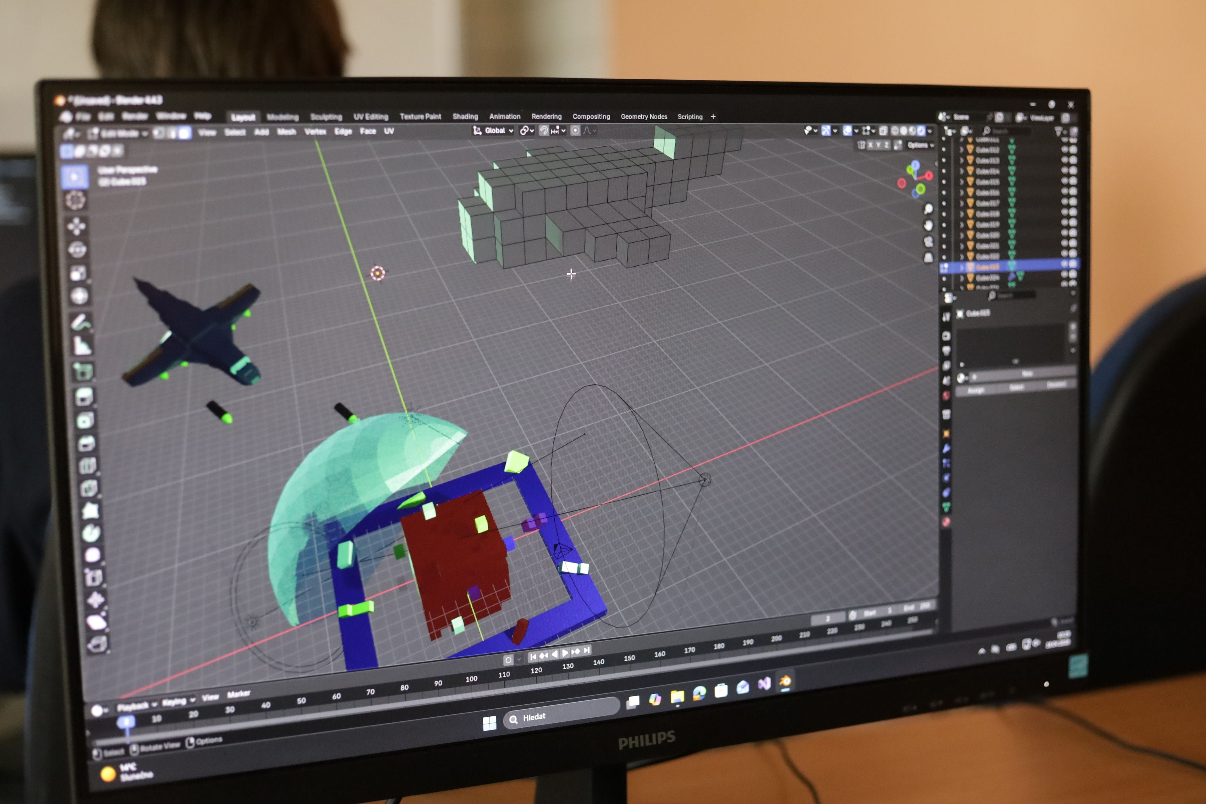Activate the Select Box tool
The height and width of the screenshot is (804, 1206).
(x=74, y=177)
